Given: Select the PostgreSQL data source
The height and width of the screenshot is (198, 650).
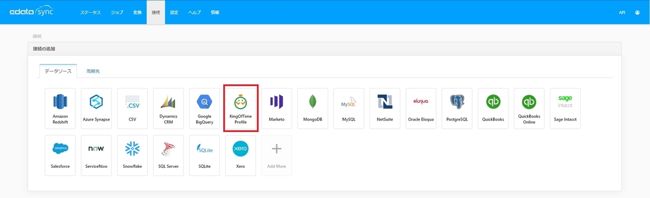Looking at the screenshot, I should click(457, 109).
